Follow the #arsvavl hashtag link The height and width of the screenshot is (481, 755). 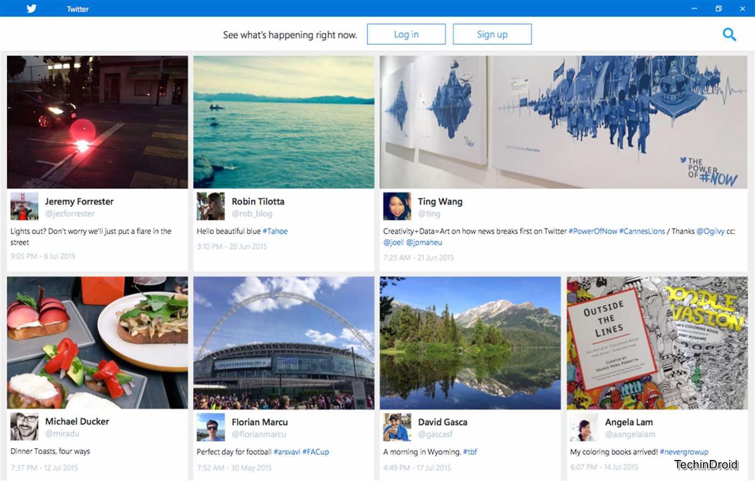(287, 452)
